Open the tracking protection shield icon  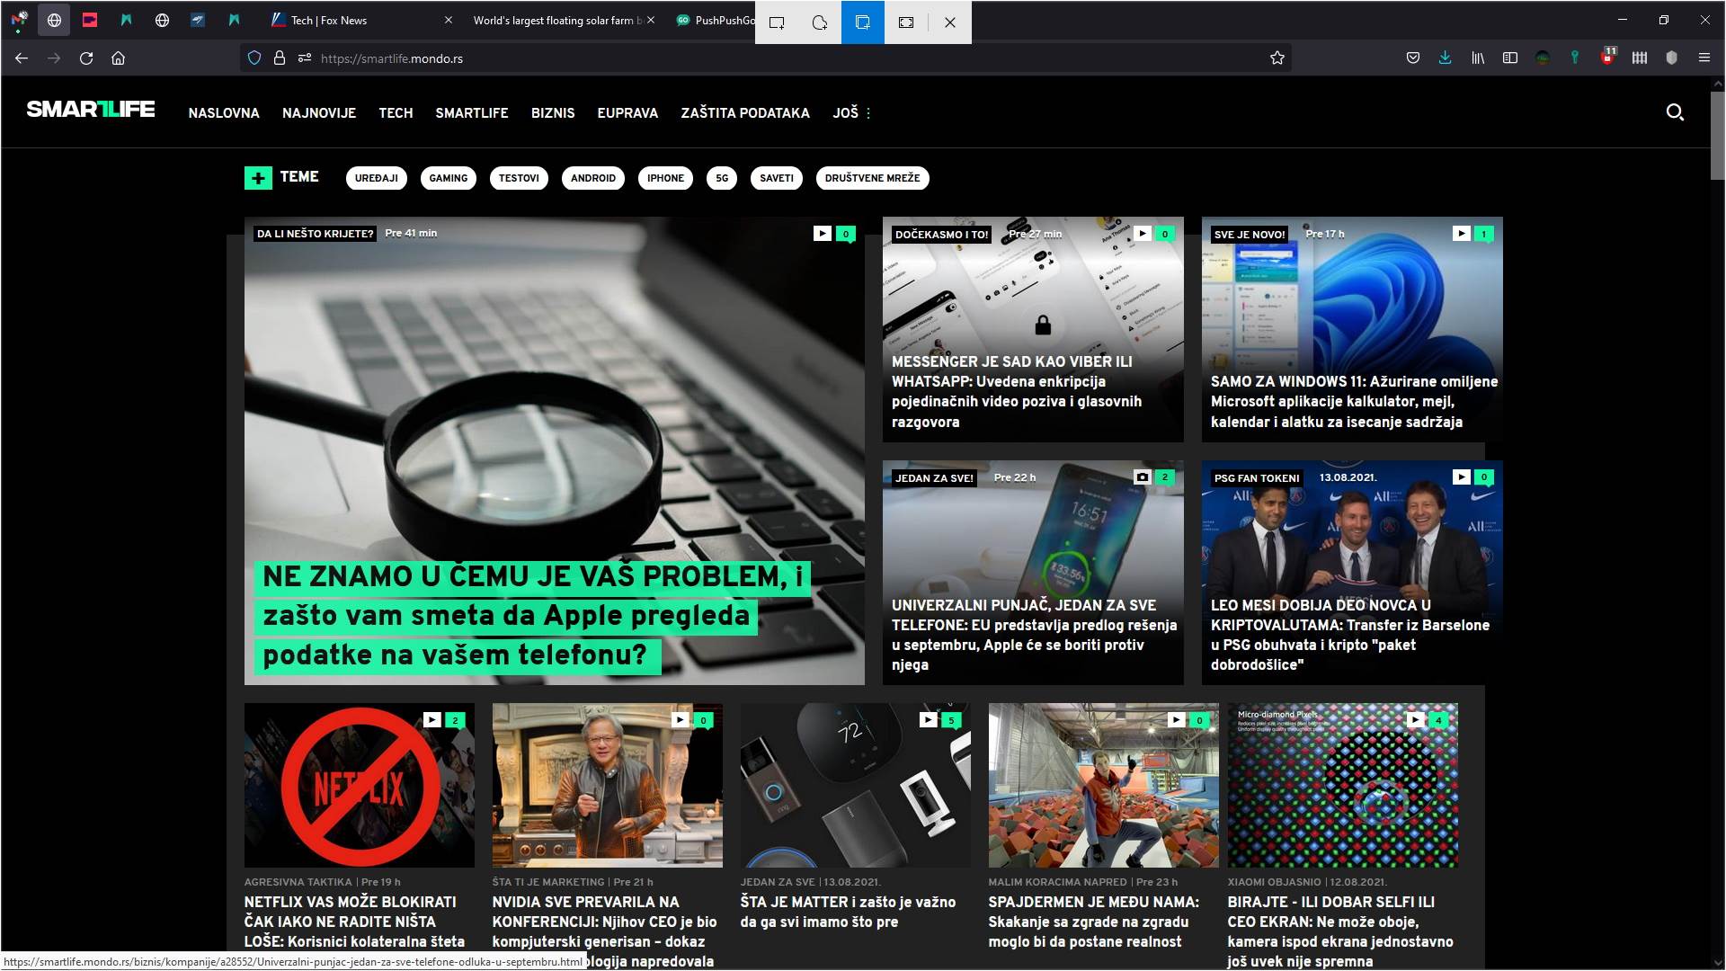click(254, 58)
